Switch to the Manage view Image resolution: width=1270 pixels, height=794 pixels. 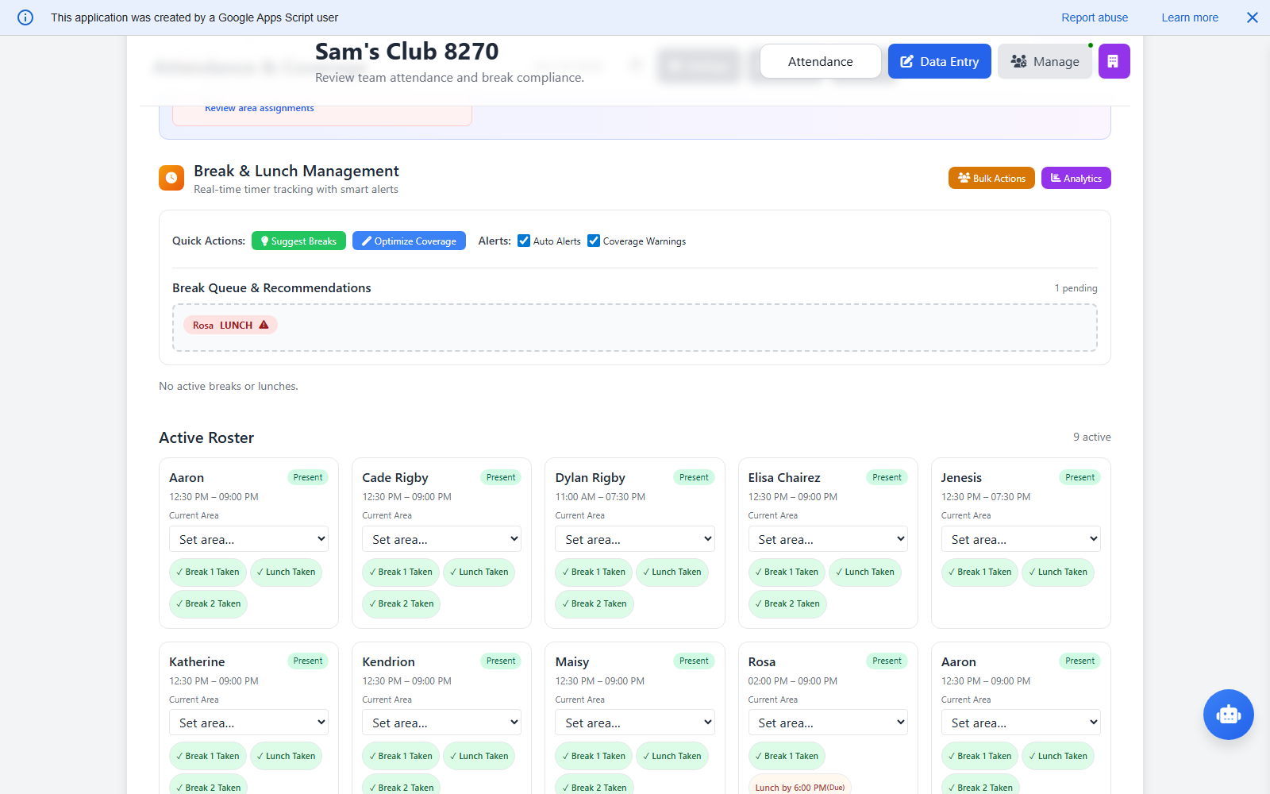pyautogui.click(x=1045, y=61)
